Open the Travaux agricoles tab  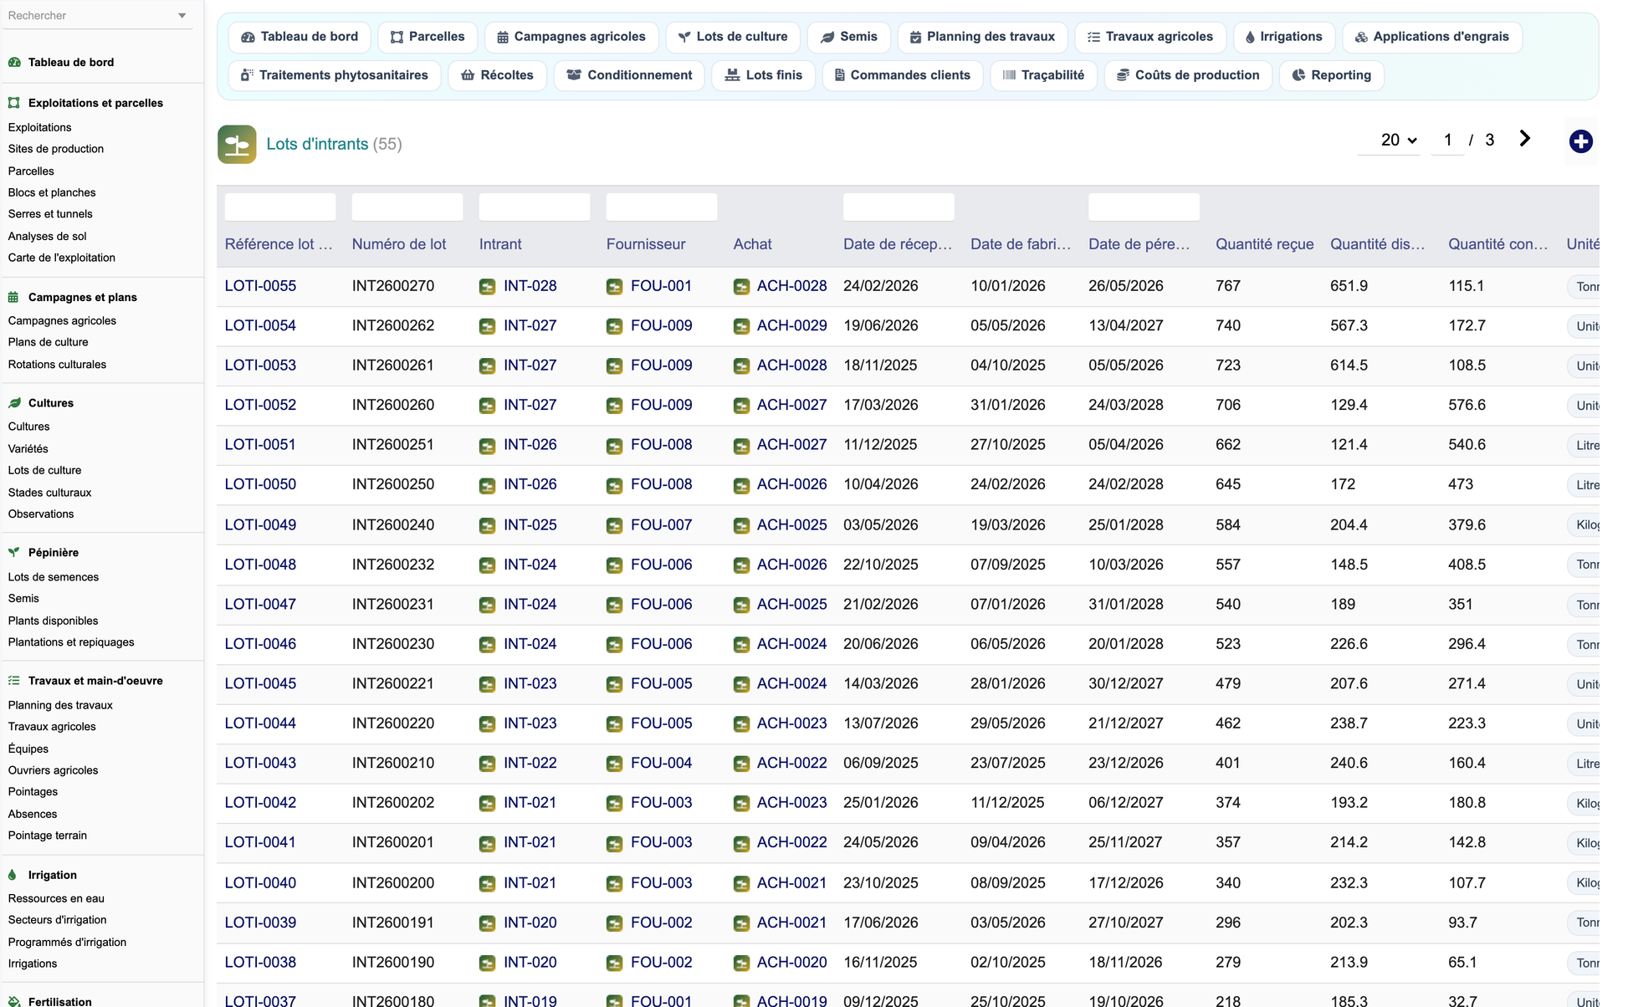click(x=1150, y=37)
